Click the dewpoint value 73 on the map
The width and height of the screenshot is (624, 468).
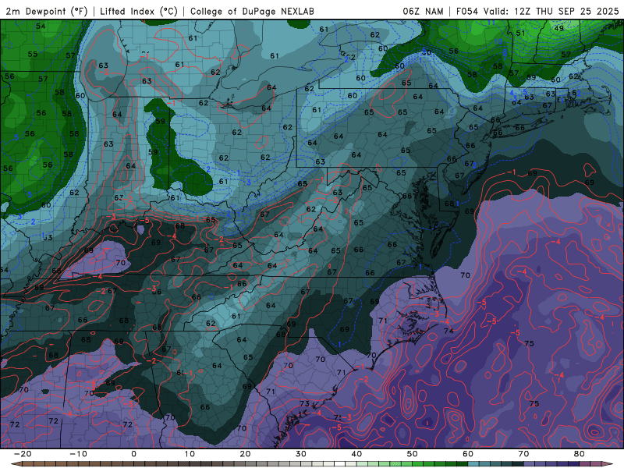[x=304, y=403]
